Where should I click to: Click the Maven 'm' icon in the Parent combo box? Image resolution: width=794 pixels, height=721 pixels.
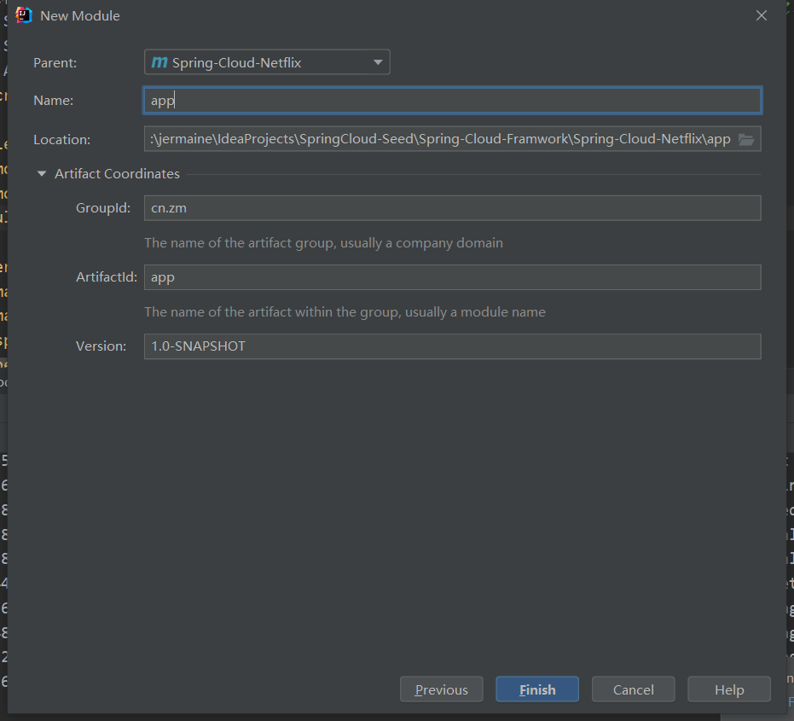[x=159, y=62]
